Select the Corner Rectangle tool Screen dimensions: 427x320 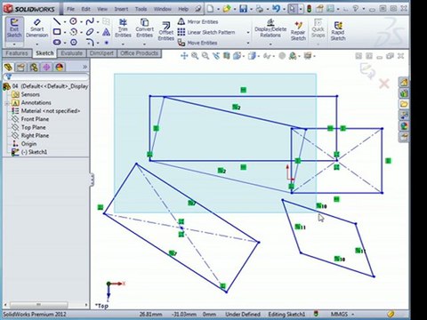(x=57, y=32)
